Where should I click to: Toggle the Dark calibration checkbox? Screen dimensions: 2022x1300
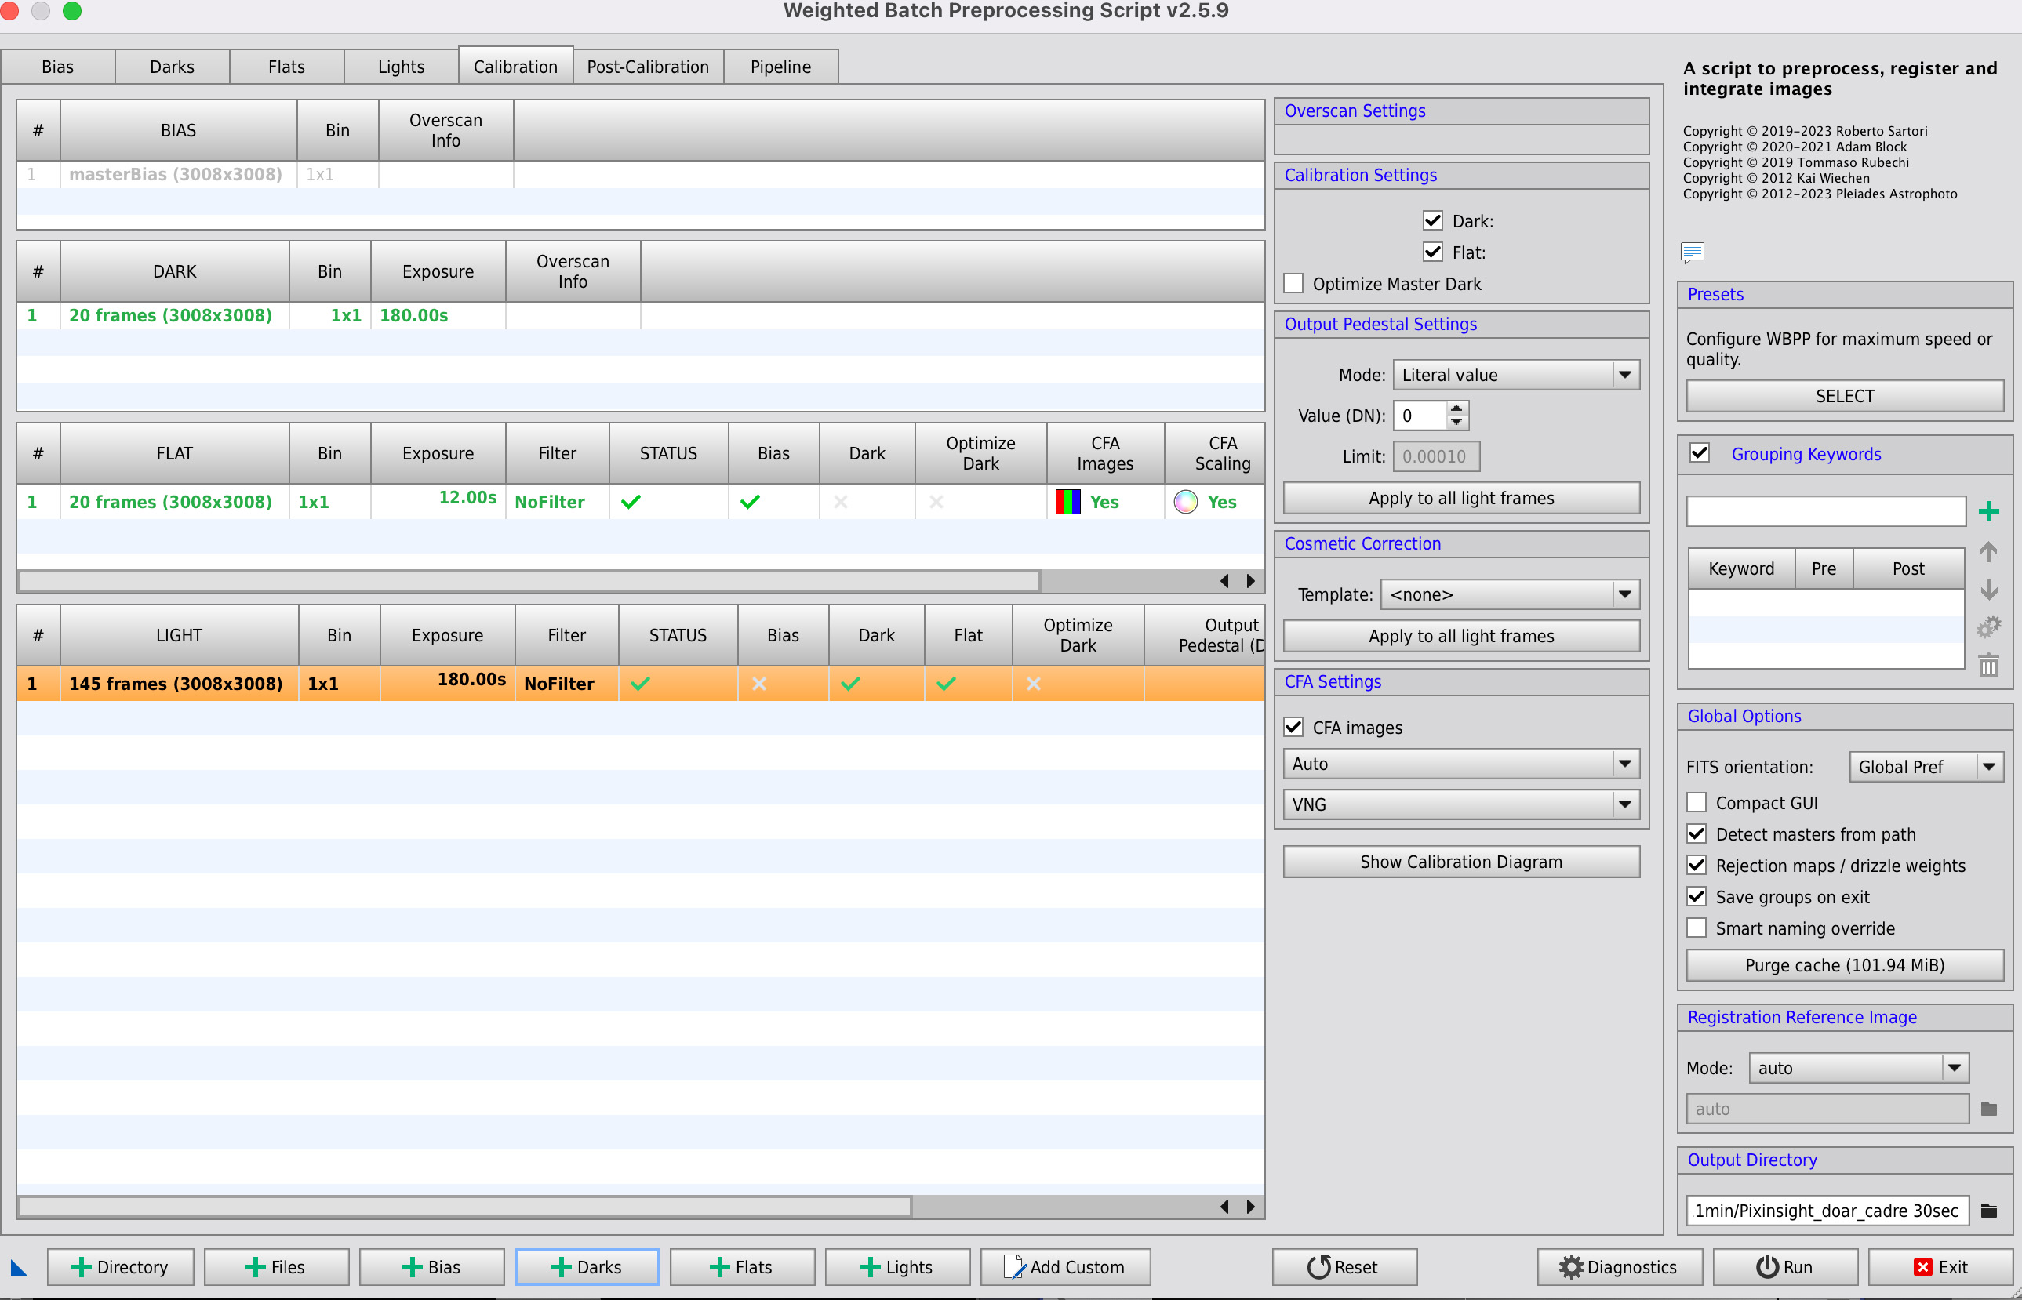(1433, 220)
